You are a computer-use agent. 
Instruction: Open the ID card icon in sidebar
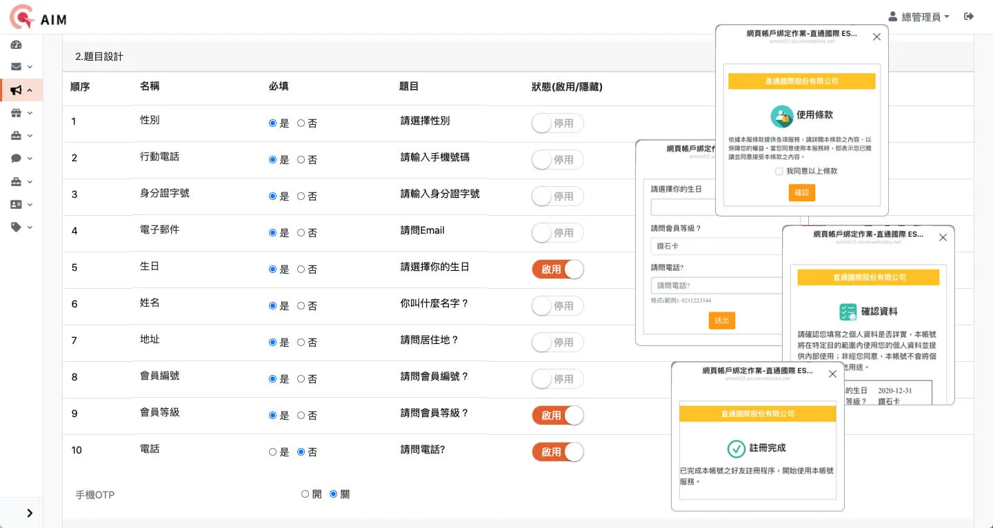tap(16, 205)
